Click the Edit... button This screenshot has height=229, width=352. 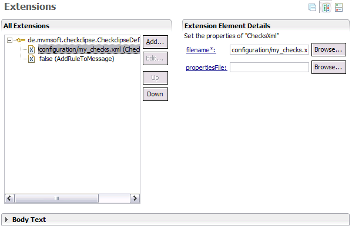click(155, 58)
